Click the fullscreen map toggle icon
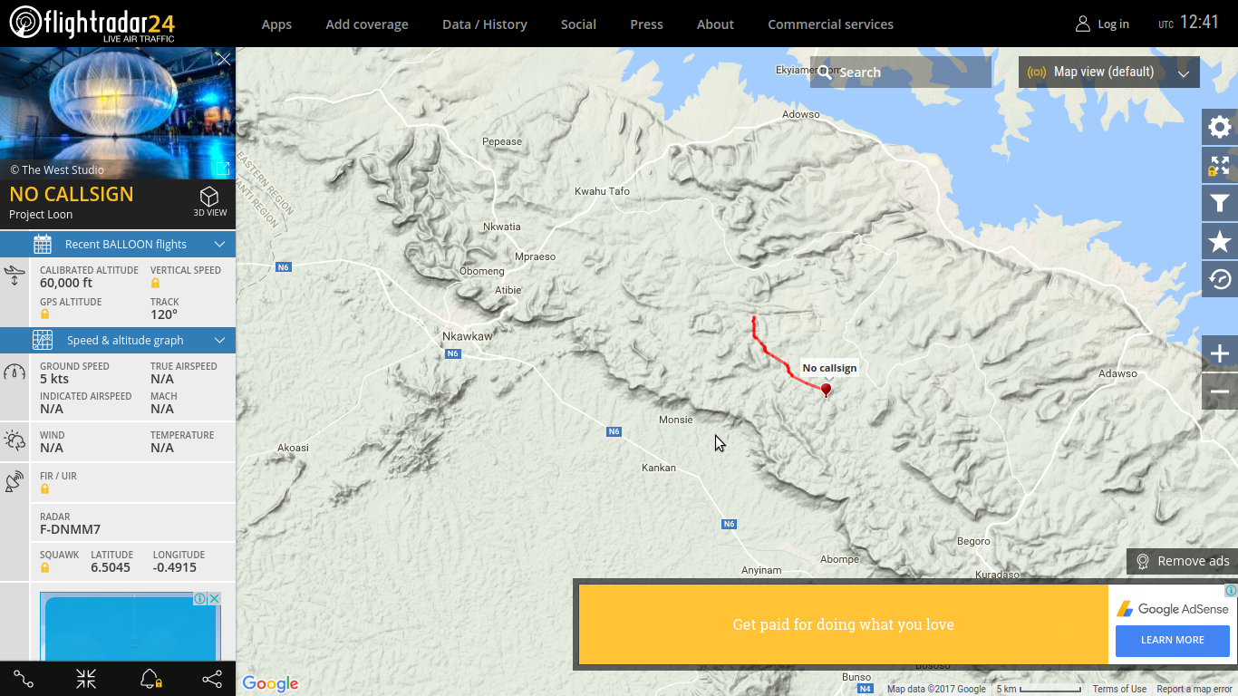Viewport: 1238px width, 696px height. [x=1220, y=165]
